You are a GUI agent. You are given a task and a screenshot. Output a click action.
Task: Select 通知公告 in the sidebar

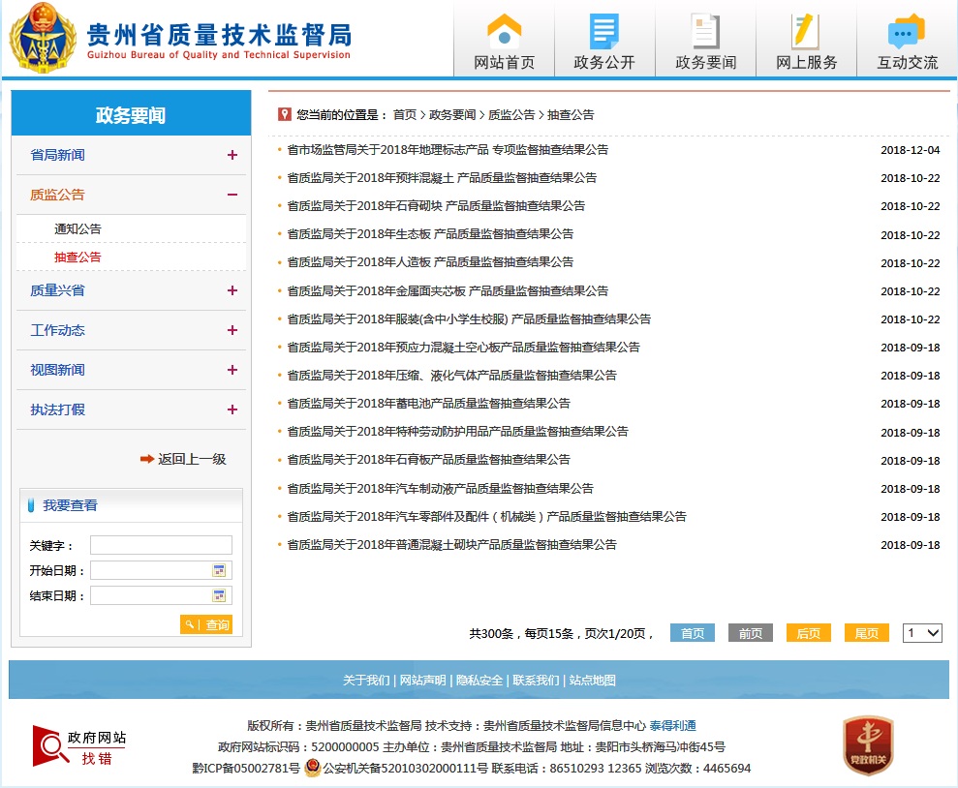(x=77, y=229)
